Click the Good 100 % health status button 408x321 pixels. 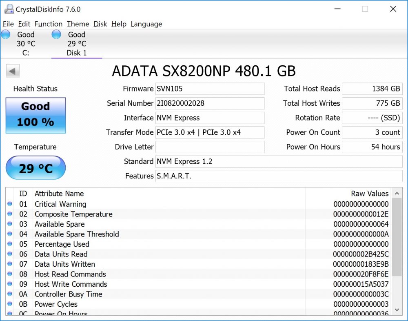click(x=35, y=115)
